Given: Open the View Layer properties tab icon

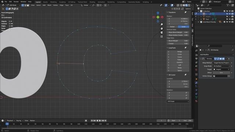Looking at the screenshot, I should tap(196, 62).
